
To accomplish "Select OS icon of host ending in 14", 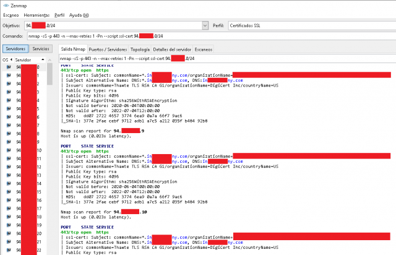I will coord(9,183).
